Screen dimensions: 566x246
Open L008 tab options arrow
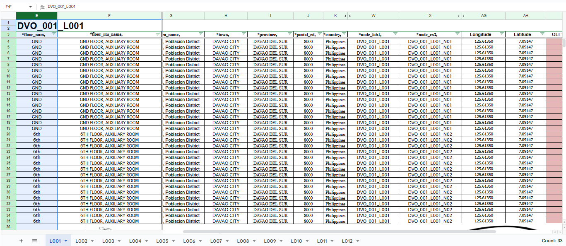[x=253, y=241]
